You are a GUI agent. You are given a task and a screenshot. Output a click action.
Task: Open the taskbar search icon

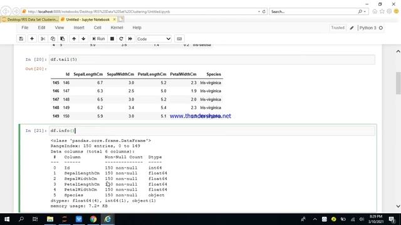click(21, 219)
